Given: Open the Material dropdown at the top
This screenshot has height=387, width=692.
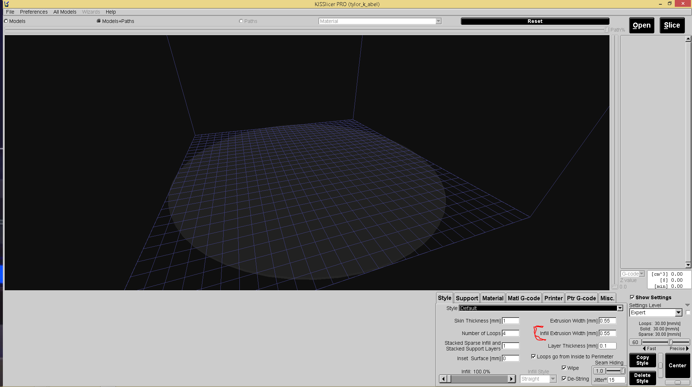Looking at the screenshot, I should (438, 21).
